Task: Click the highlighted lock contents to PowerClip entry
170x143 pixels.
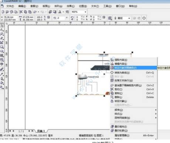Action: [134, 68]
